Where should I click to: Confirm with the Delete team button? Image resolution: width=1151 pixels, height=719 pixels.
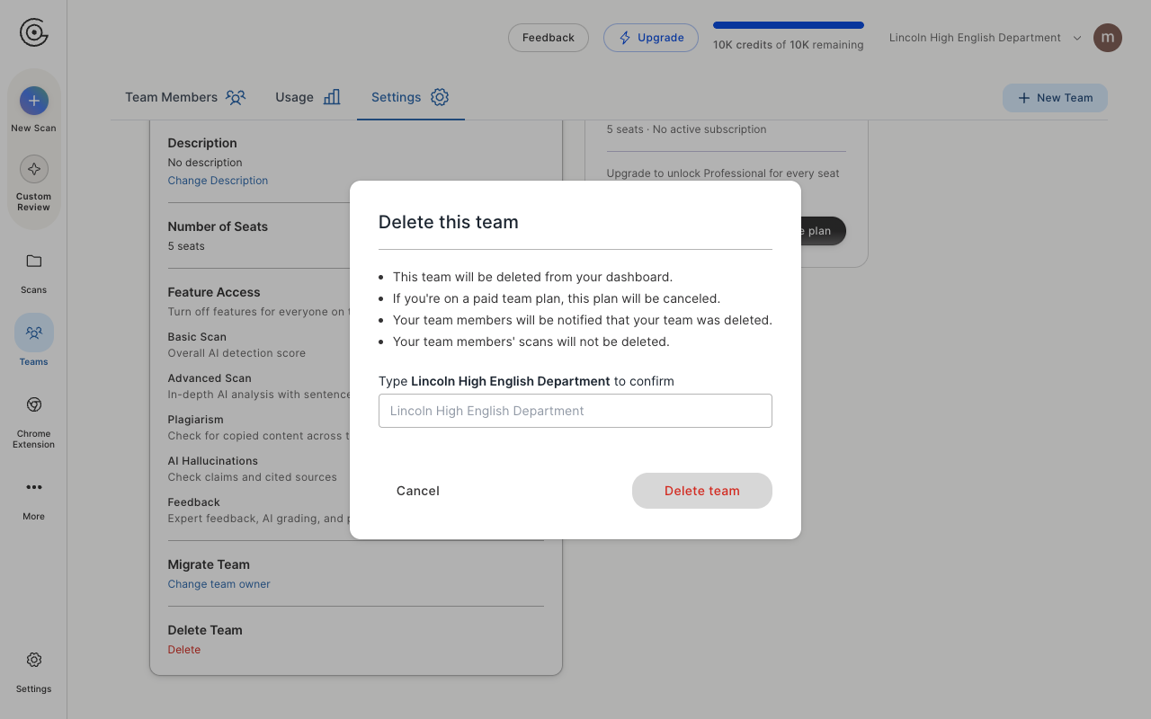702,491
